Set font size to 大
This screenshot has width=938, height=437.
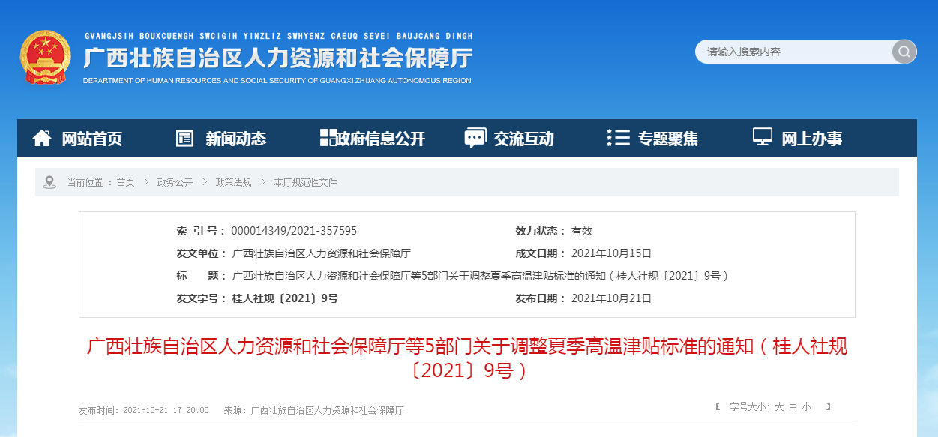[779, 407]
